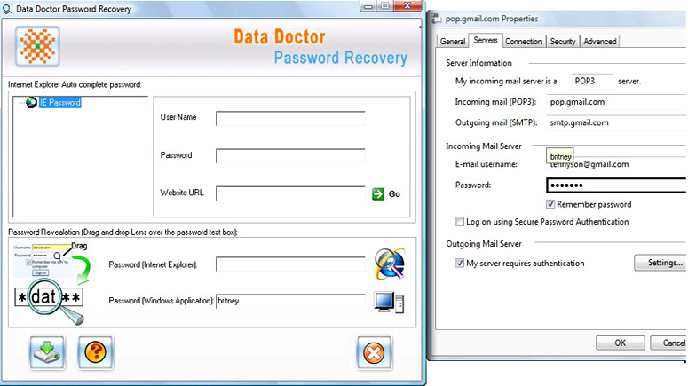Switch to the Advanced tab
Viewport: 688px width, 386px height.
[600, 42]
